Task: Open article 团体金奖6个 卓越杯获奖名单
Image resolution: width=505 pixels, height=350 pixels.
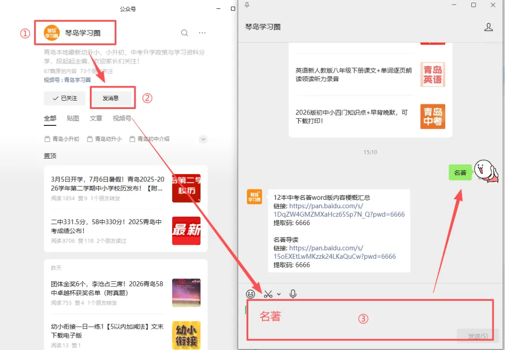Action: [x=107, y=288]
